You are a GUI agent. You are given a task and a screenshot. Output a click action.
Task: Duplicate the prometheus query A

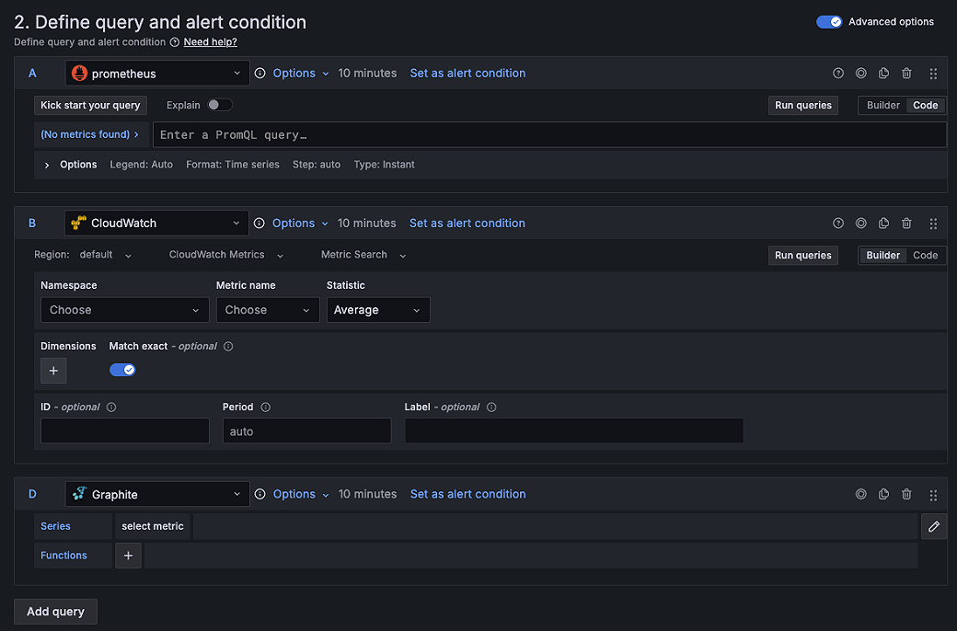click(x=883, y=73)
